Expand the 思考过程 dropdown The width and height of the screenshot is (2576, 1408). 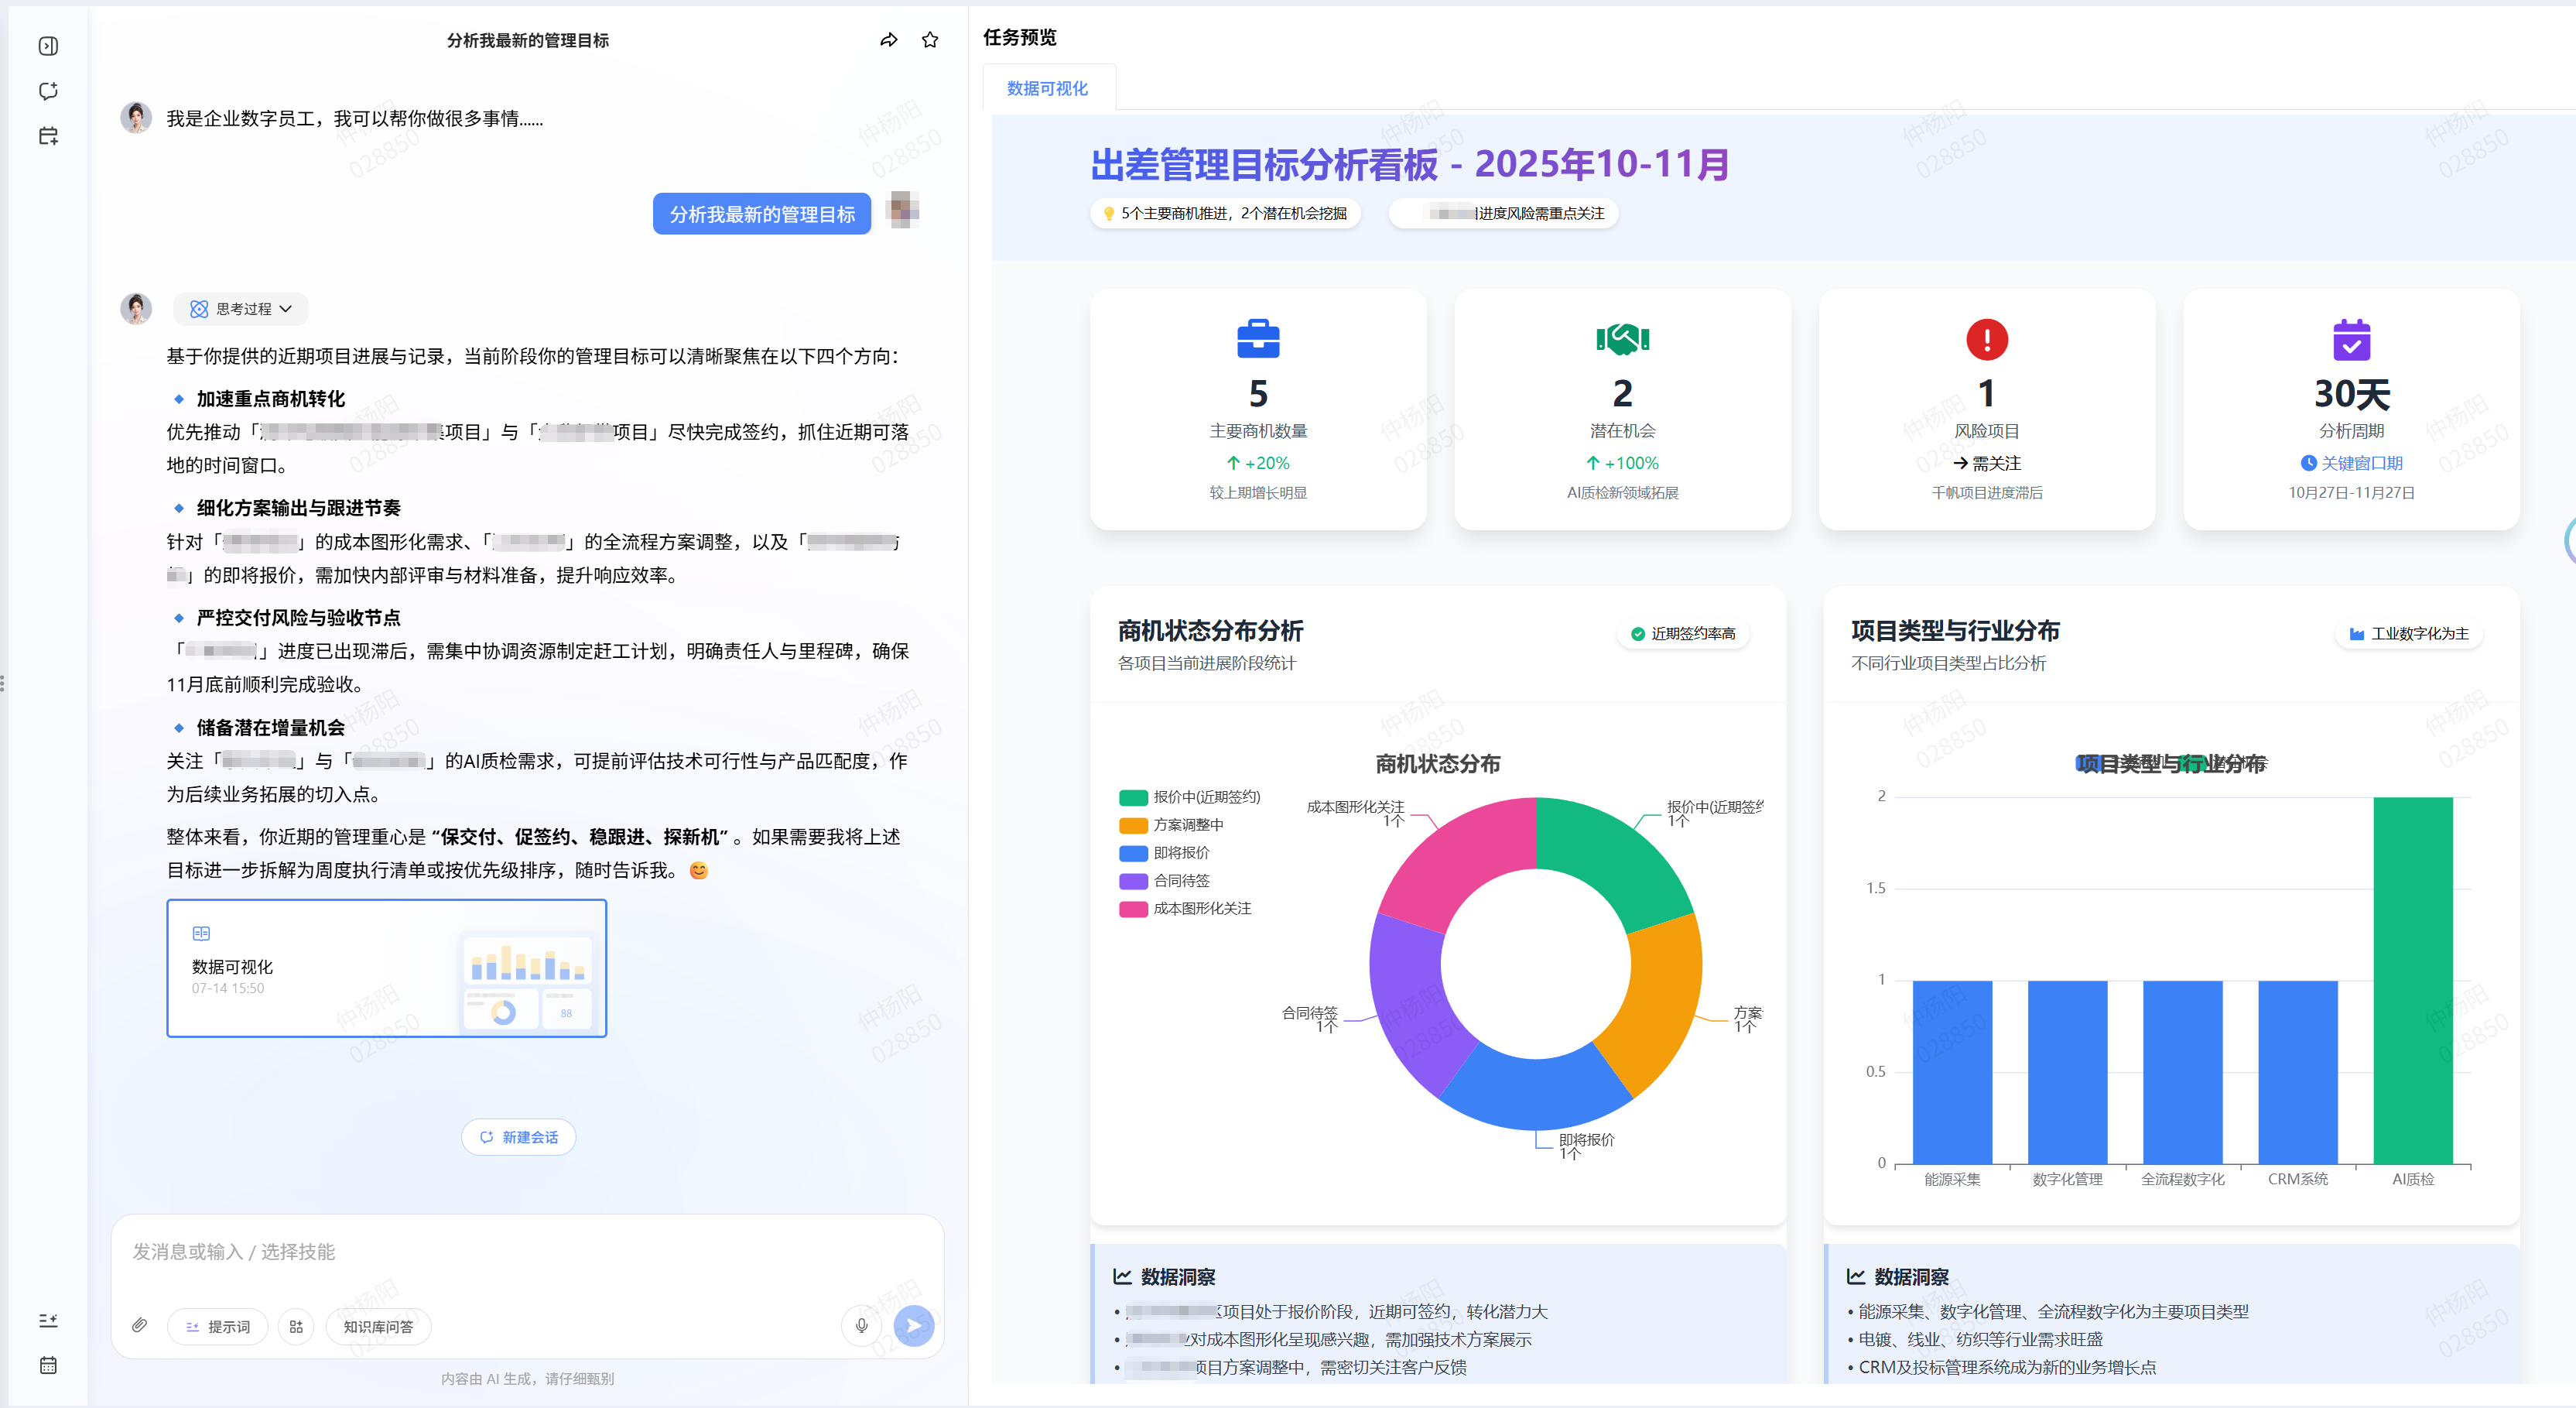[241, 309]
